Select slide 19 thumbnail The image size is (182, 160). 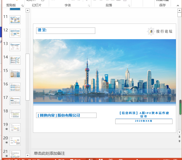tap(15, 128)
